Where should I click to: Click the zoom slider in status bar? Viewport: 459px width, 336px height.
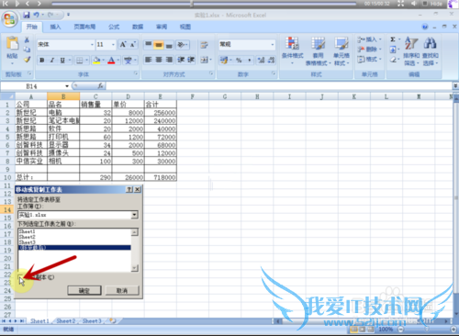click(426, 330)
